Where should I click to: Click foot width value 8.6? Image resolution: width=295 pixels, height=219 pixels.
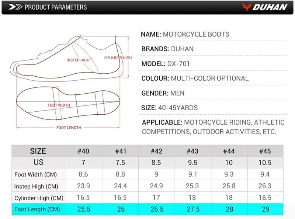click(x=83, y=174)
